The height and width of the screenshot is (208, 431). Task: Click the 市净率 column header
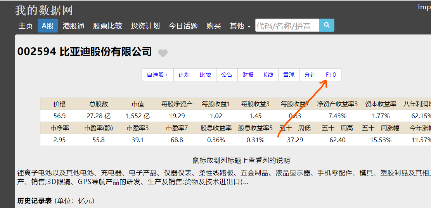pos(60,128)
